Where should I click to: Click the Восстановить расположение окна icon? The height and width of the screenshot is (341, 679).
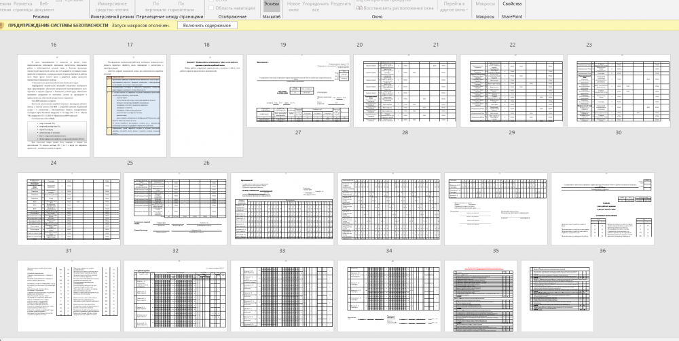coord(359,7)
